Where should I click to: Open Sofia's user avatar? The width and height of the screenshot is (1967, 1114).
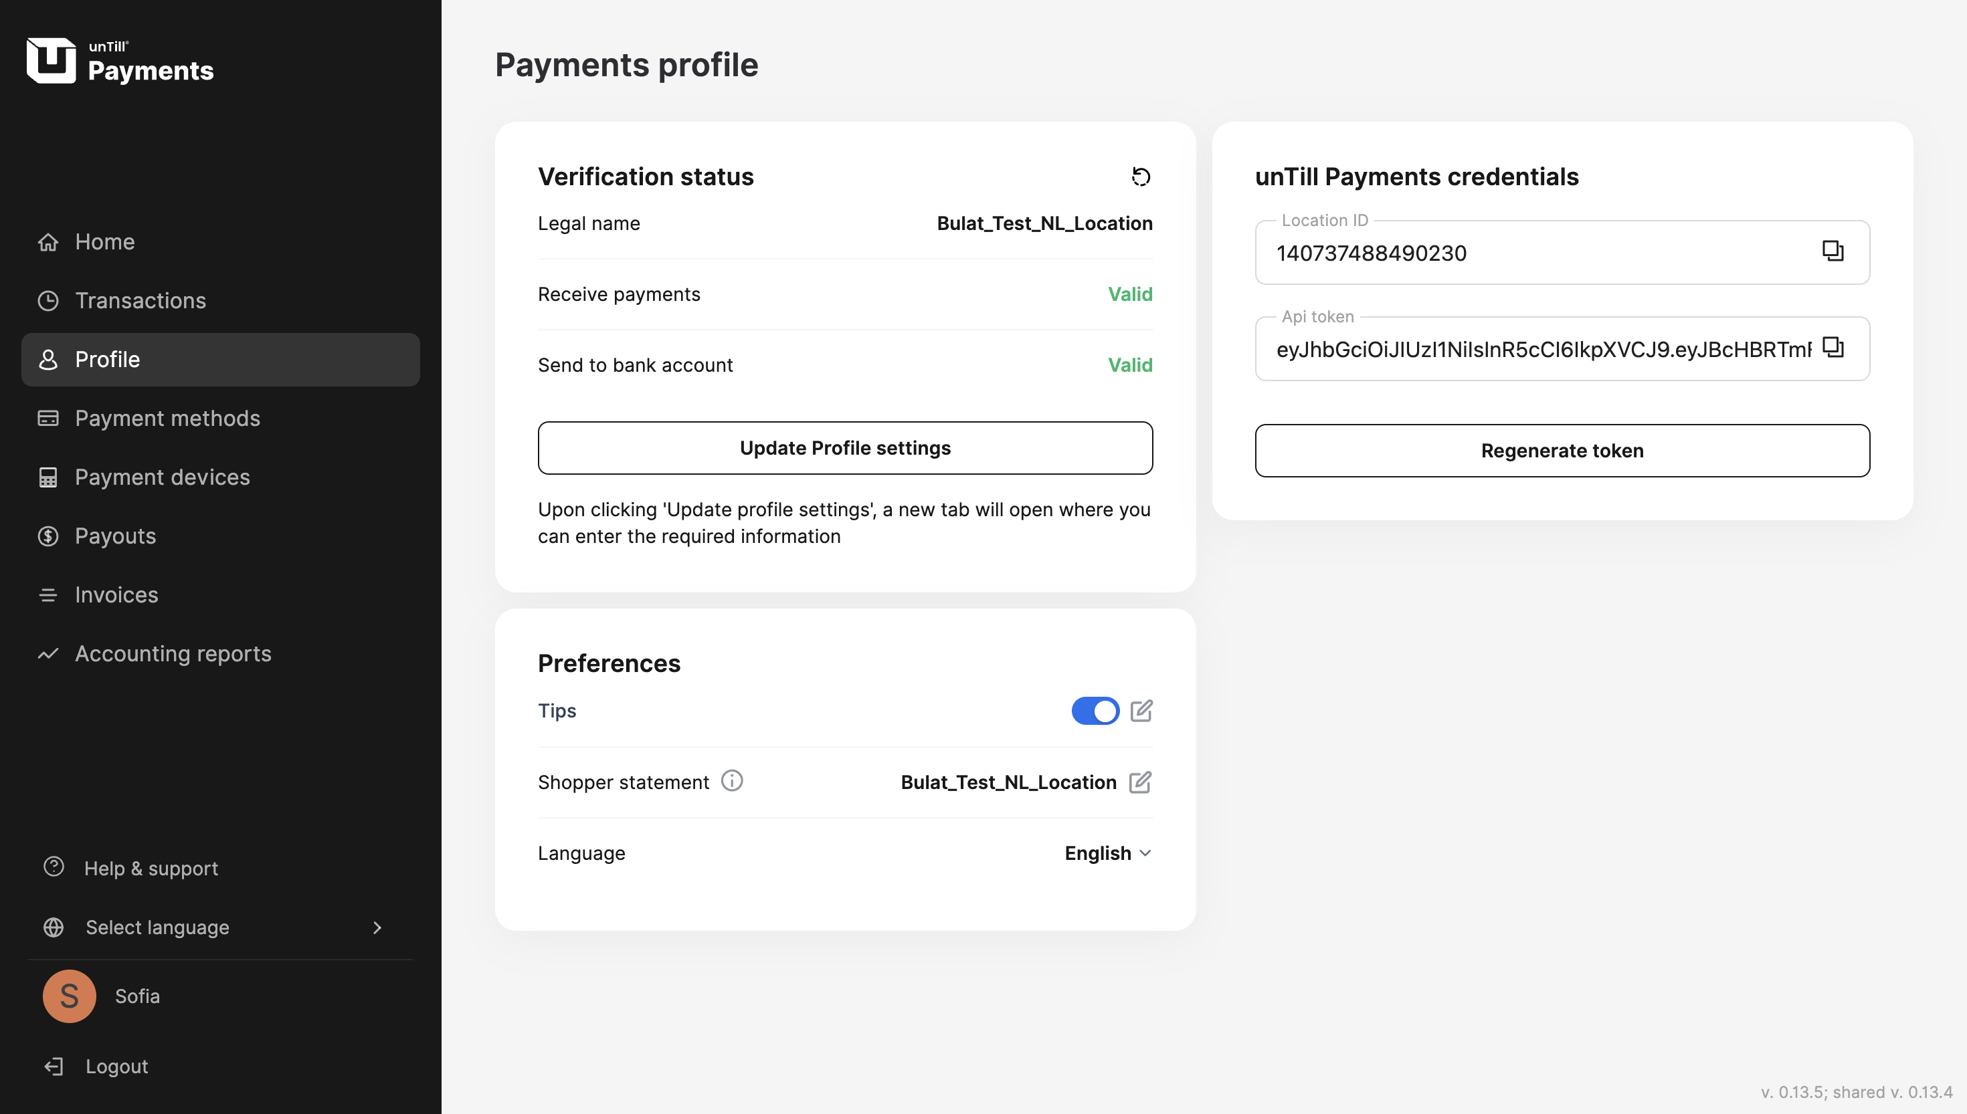(x=69, y=996)
